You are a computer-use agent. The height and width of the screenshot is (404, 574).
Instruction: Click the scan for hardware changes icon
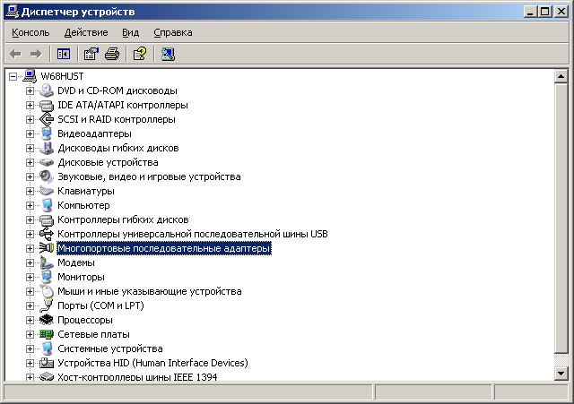click(x=168, y=54)
